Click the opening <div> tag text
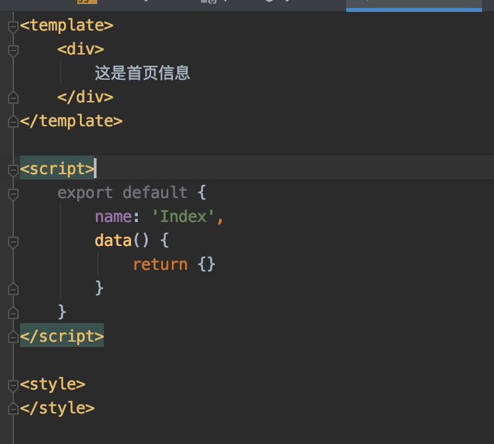The height and width of the screenshot is (444, 494). click(x=81, y=49)
